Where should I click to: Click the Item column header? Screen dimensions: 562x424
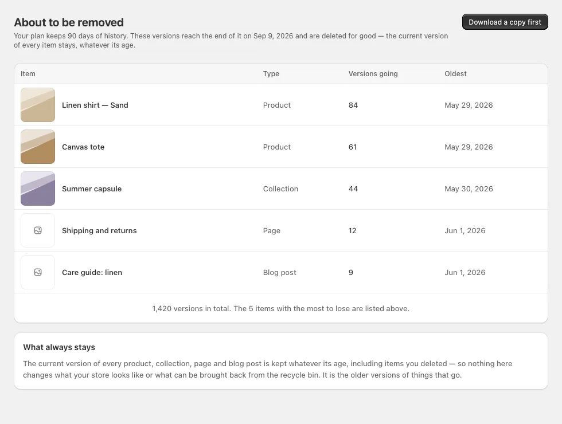(28, 74)
